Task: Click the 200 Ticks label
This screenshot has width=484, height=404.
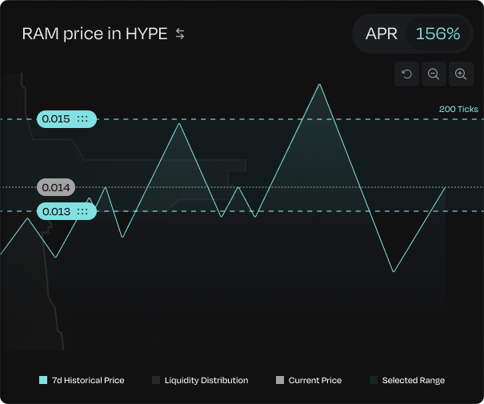Action: pyautogui.click(x=458, y=109)
